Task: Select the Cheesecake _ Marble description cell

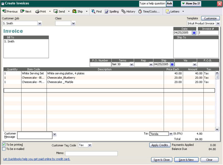Action: point(105,82)
